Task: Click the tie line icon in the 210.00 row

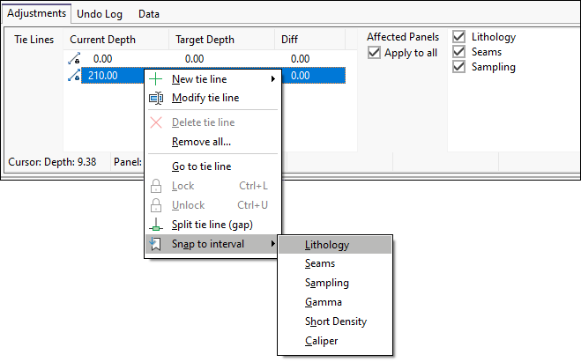Action: 73,76
